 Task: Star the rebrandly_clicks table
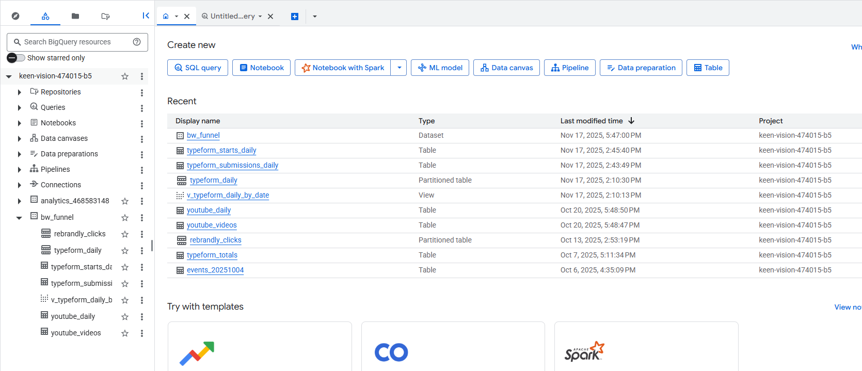click(x=125, y=234)
